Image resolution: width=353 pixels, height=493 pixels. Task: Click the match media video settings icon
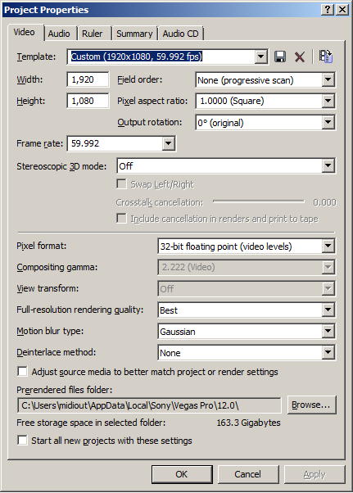(326, 57)
